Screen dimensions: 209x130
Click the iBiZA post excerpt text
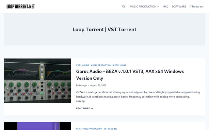click(138, 97)
